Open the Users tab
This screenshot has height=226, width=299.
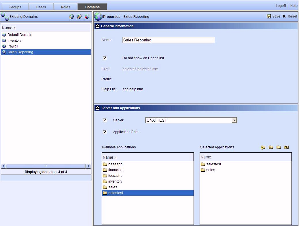point(41,7)
